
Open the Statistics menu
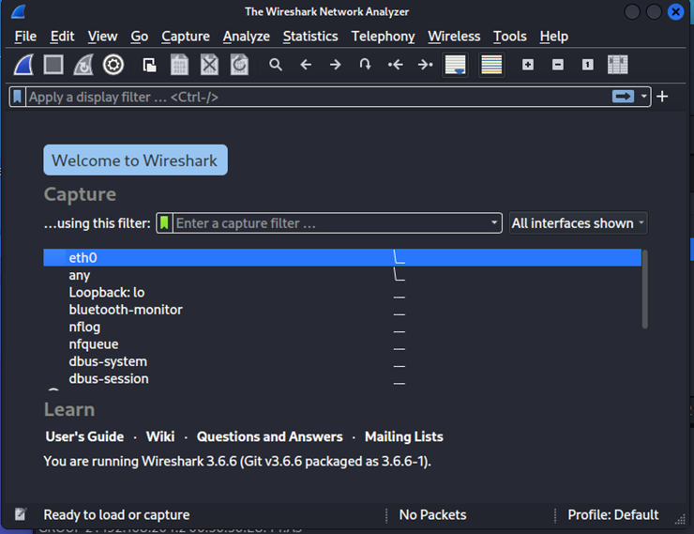tap(309, 36)
